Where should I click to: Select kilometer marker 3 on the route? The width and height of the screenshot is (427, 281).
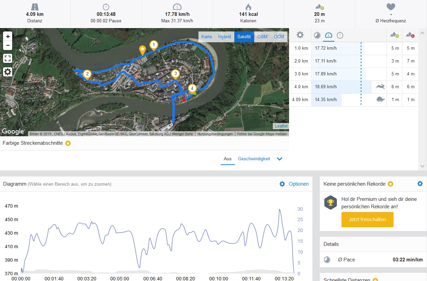175,74
